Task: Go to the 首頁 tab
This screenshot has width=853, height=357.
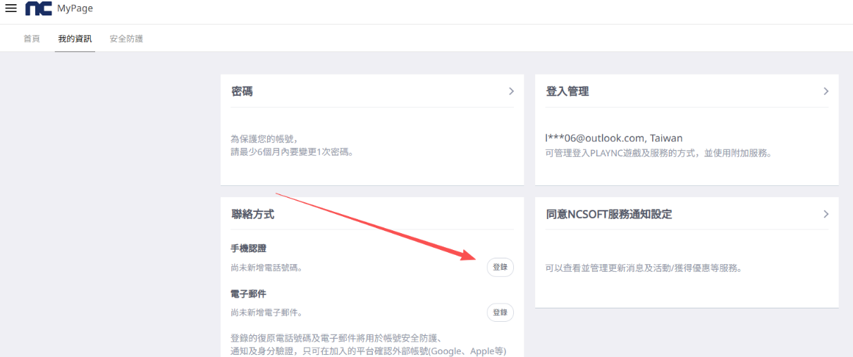Action: pyautogui.click(x=32, y=39)
